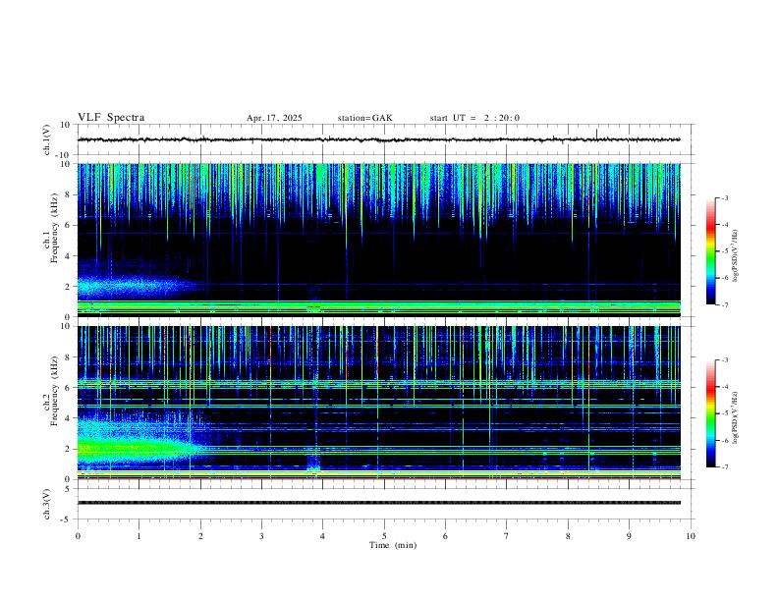Click the "-5" tick on ch.3(V) axis
This screenshot has width=778, height=601.
(x=67, y=519)
